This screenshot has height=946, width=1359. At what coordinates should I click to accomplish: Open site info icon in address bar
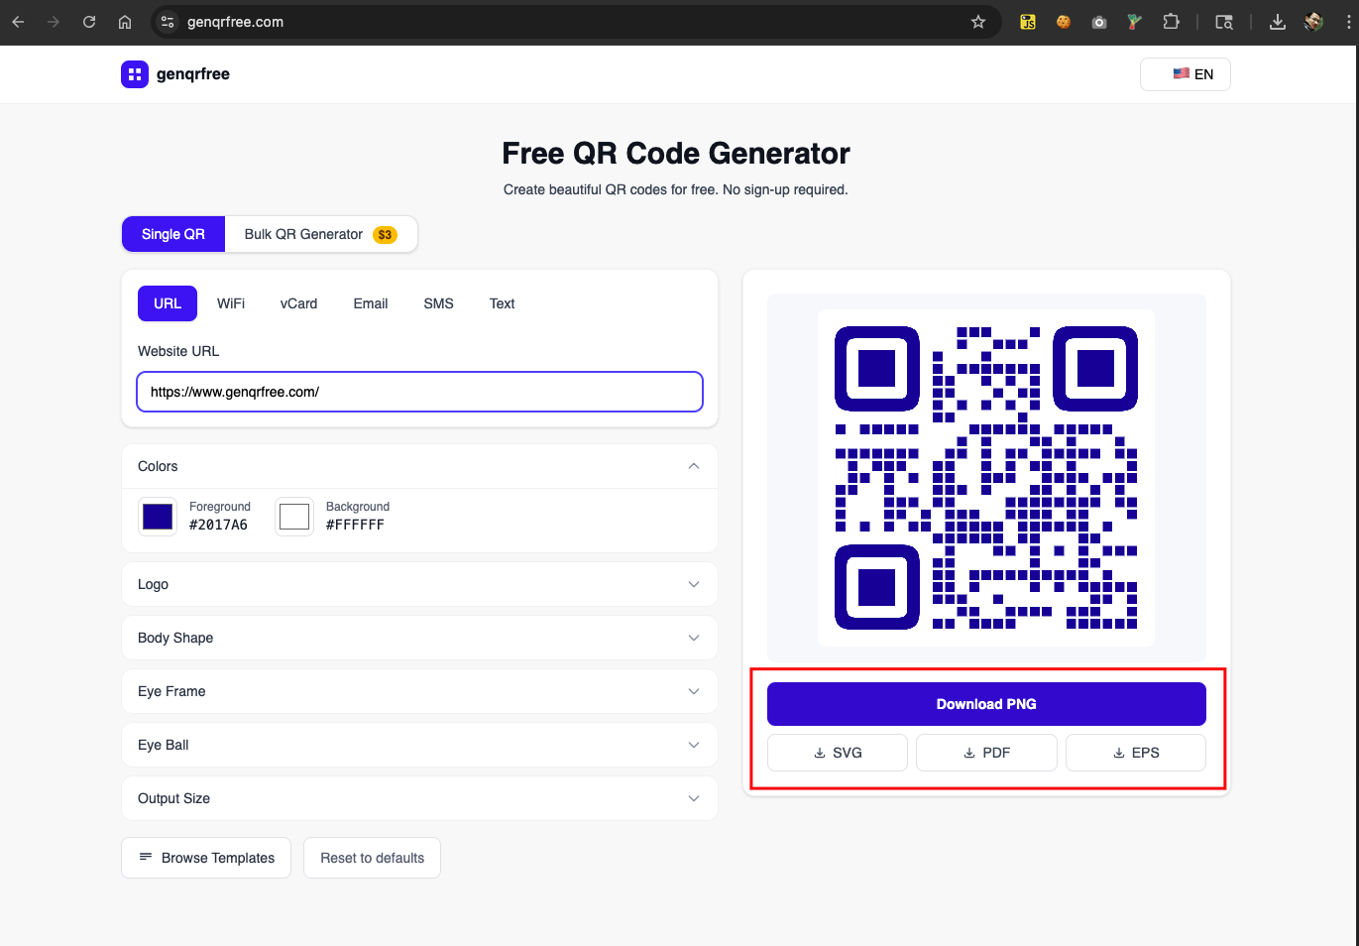(x=168, y=22)
